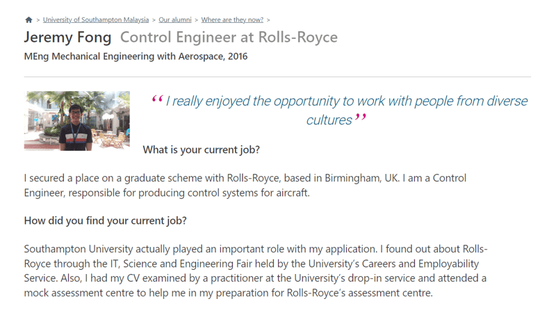The height and width of the screenshot is (315, 556).
Task: Click the Control Engineer at Rolls-Royce subtitle
Action: tap(229, 38)
